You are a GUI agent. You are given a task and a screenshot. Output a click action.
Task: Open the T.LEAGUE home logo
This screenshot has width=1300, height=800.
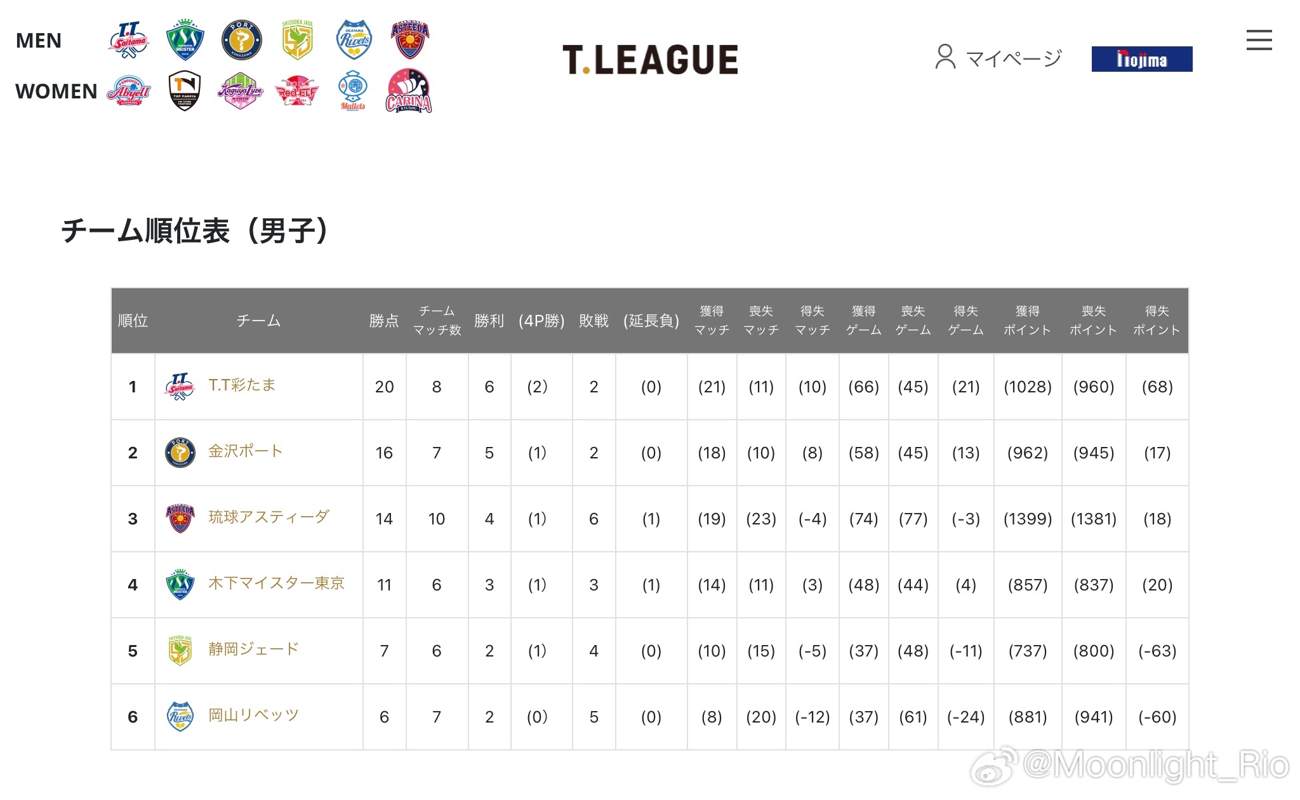click(x=650, y=59)
